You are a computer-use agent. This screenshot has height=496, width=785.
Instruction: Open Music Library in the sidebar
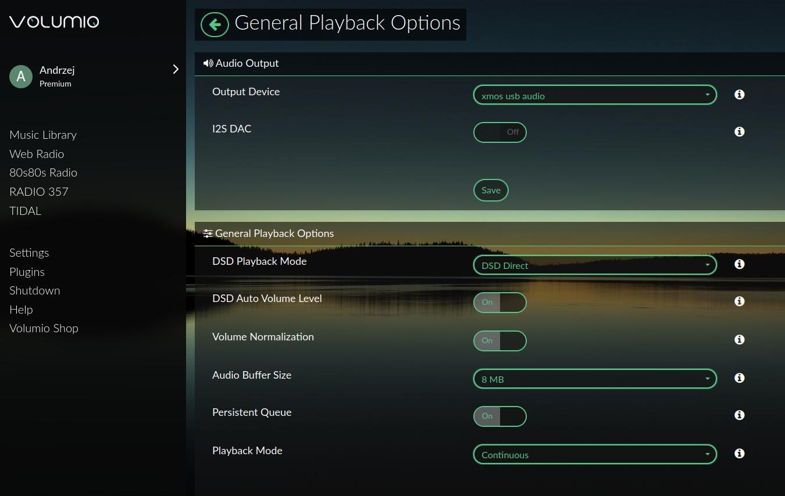click(43, 135)
